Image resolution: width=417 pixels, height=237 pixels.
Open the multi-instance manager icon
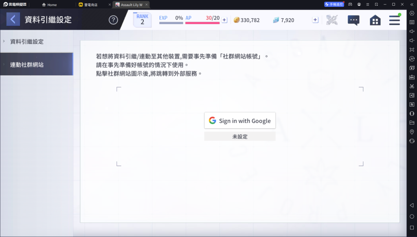point(412,68)
